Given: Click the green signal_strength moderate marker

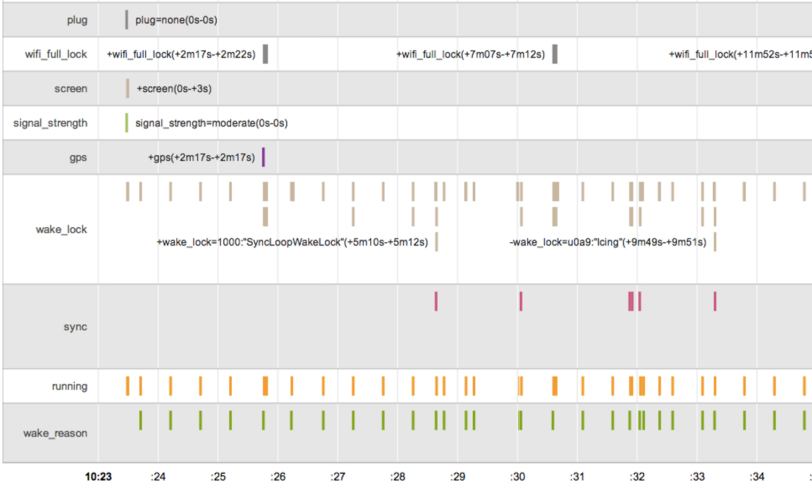Looking at the screenshot, I should pyautogui.click(x=127, y=123).
